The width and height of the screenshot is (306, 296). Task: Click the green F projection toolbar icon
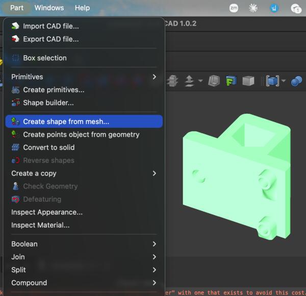pos(231,81)
